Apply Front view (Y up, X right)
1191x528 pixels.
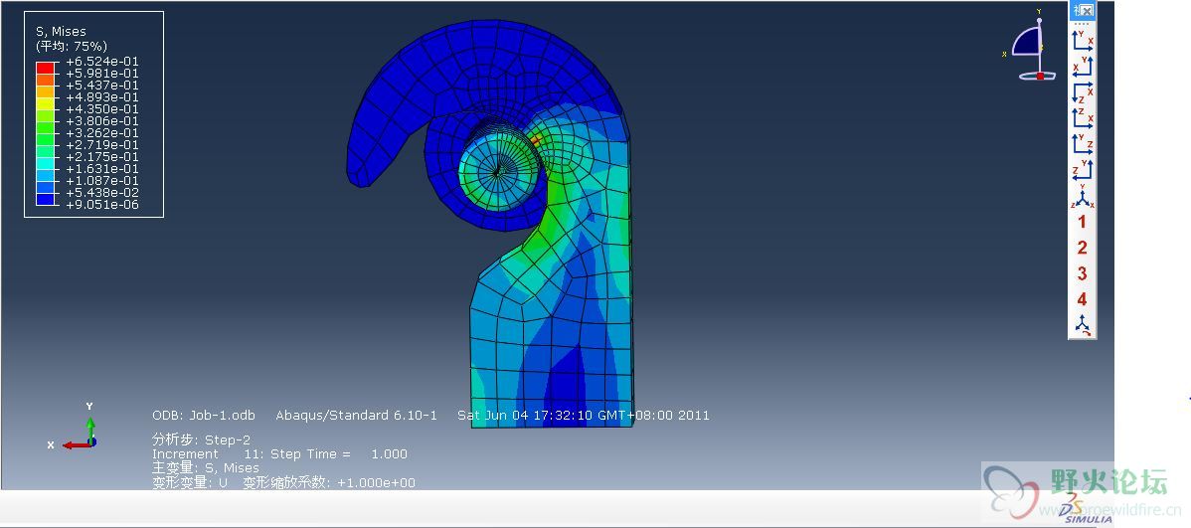(x=1083, y=40)
